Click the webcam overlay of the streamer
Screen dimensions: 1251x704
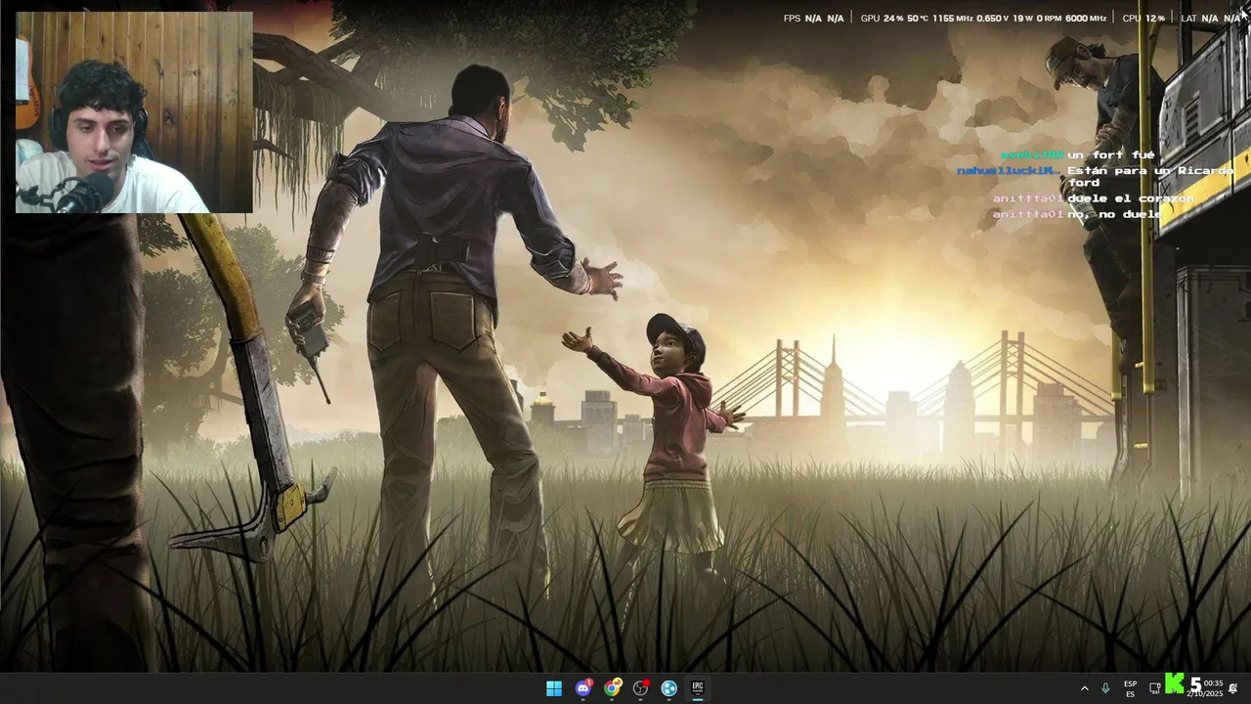(134, 112)
